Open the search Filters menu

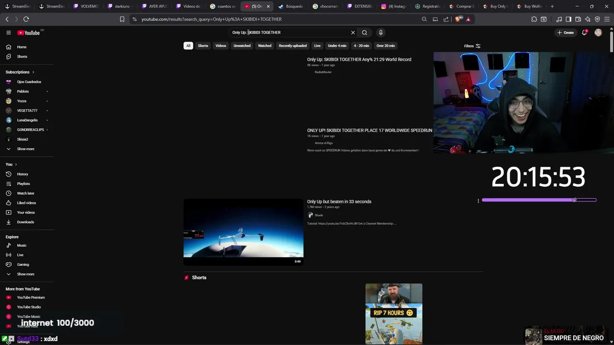[x=472, y=46]
